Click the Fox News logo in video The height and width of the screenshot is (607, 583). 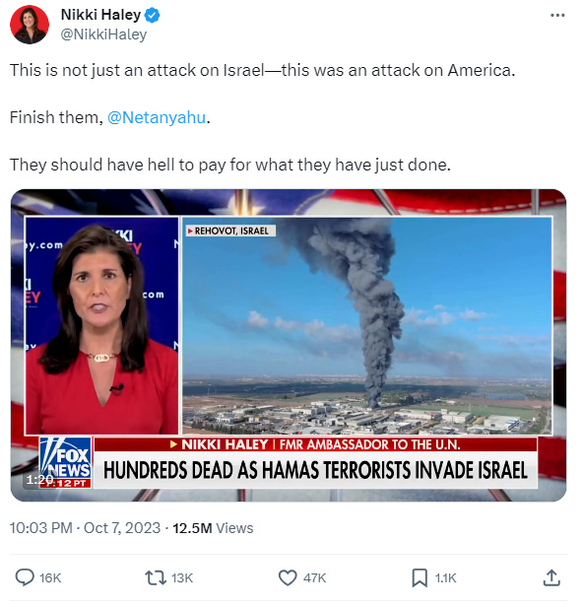66,462
